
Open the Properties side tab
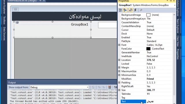click(178, 54)
